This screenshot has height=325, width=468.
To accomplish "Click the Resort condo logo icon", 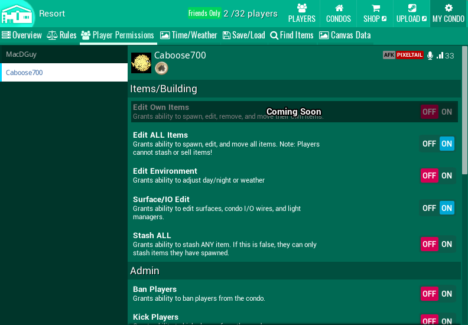I will pos(18,14).
